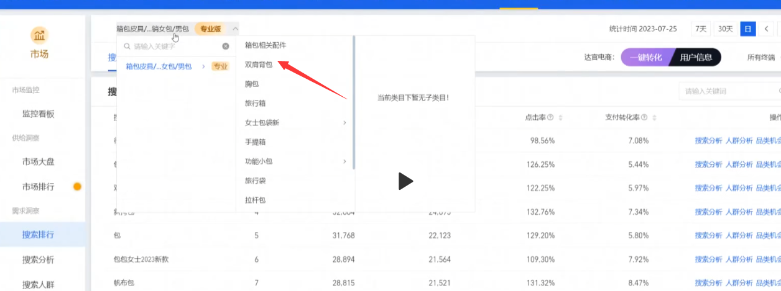This screenshot has width=781, height=291.
Task: Expand the 女士包袋新 subcategory
Action: tap(344, 123)
